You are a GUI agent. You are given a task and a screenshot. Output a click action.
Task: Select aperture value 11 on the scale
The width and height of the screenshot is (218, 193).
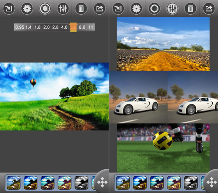tap(90, 27)
